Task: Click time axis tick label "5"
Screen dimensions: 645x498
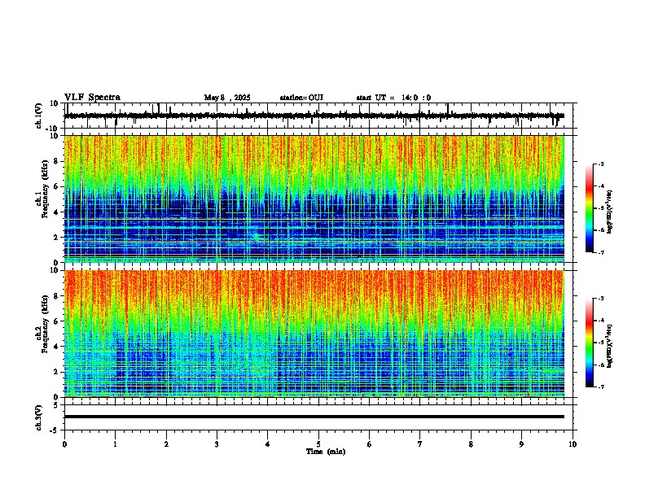Action: [x=318, y=444]
